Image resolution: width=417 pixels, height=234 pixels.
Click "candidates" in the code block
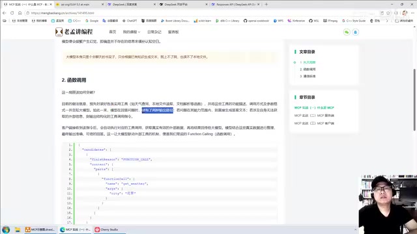pos(93,149)
